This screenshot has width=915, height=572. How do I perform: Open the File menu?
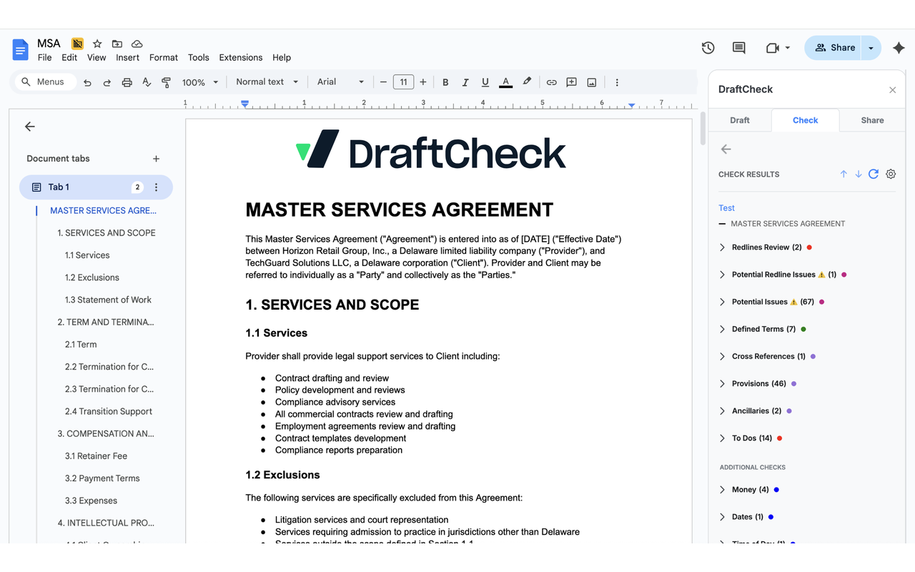pyautogui.click(x=44, y=57)
